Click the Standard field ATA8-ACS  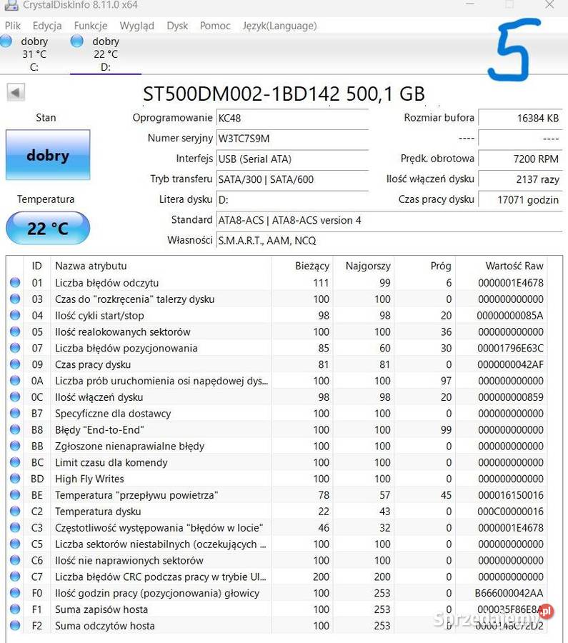(389, 220)
